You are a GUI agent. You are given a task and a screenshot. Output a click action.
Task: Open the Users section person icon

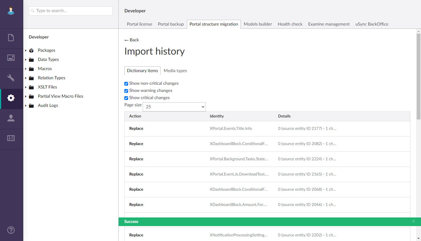click(x=11, y=118)
